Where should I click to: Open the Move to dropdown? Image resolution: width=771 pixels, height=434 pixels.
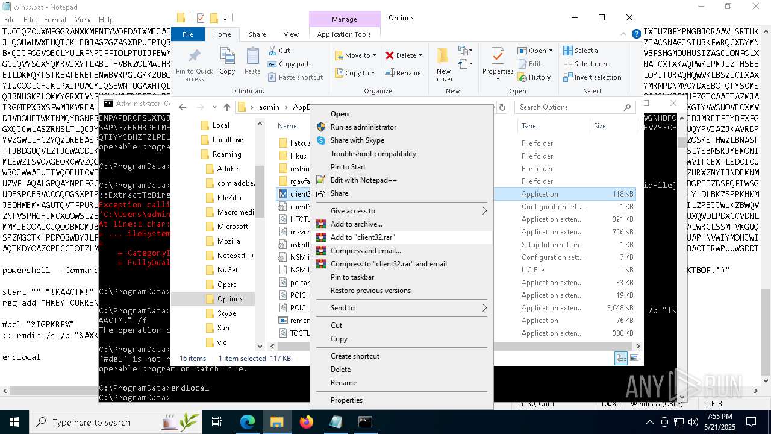[355, 55]
